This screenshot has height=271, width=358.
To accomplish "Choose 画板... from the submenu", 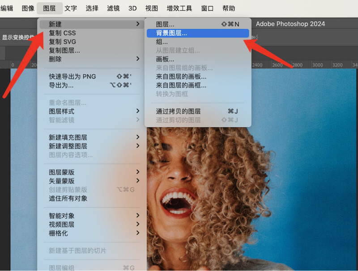I will (165, 59).
